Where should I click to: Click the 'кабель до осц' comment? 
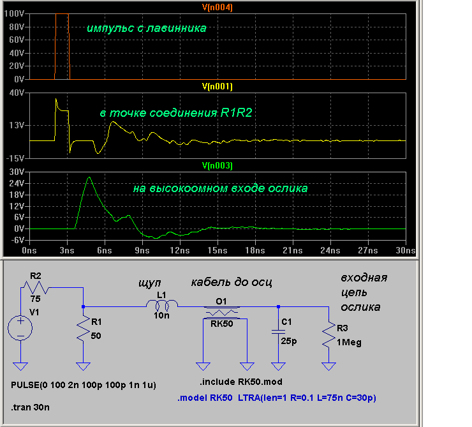232,283
